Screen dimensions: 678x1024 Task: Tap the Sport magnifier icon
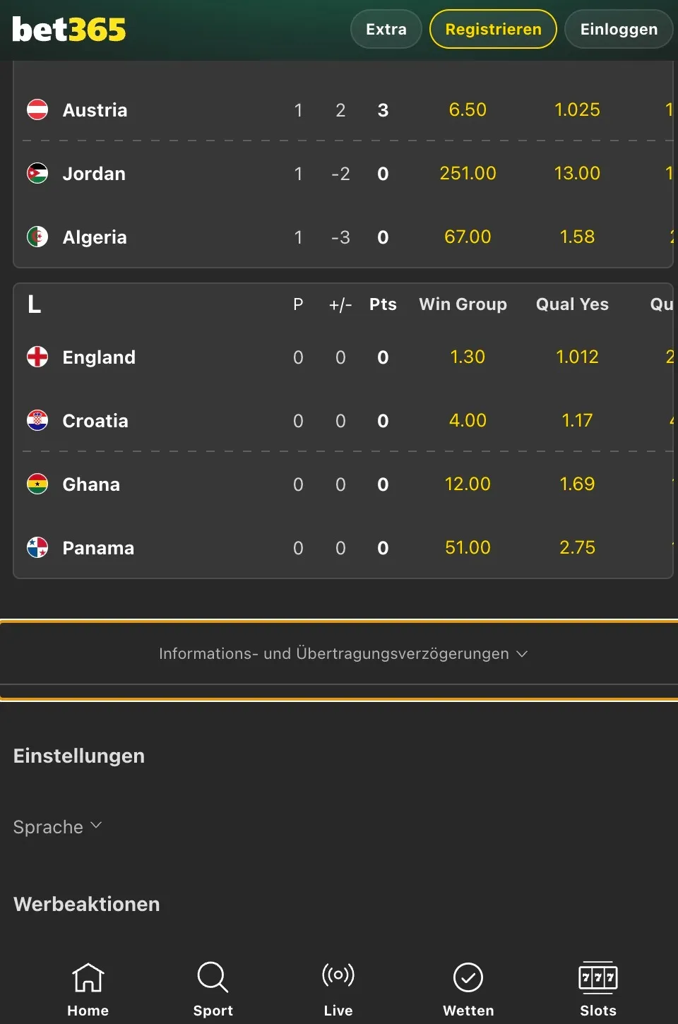[213, 977]
